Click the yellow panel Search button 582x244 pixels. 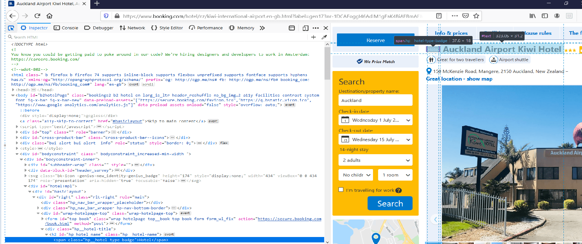tap(390, 203)
